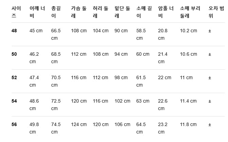Click the 허리 둘레 column header
This screenshot has height=142, width=228.
[101, 12]
